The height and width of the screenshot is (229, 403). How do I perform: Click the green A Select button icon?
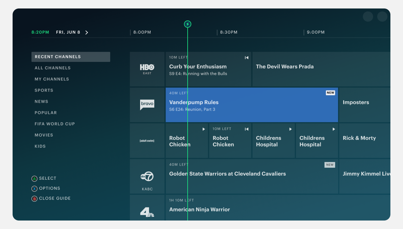(34, 179)
